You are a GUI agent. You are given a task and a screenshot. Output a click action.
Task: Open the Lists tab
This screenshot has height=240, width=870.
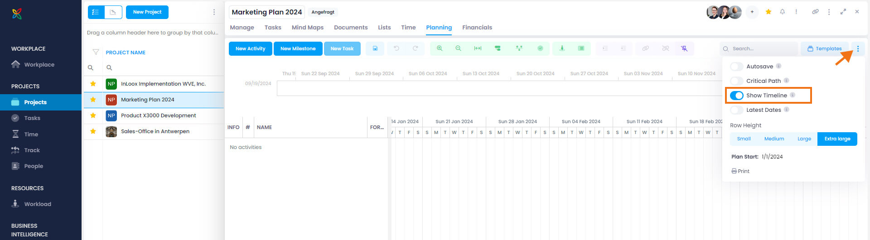click(384, 28)
